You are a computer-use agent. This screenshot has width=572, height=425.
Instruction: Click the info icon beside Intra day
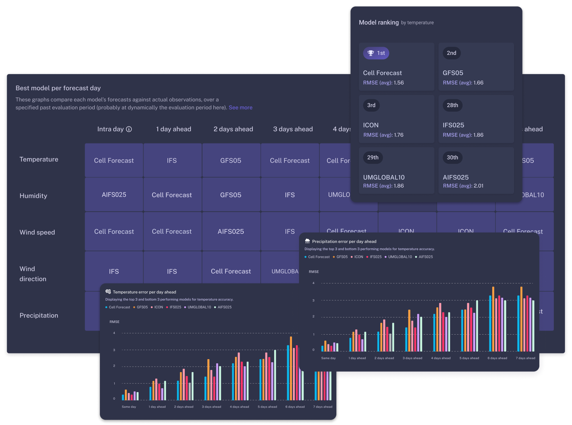tap(129, 129)
